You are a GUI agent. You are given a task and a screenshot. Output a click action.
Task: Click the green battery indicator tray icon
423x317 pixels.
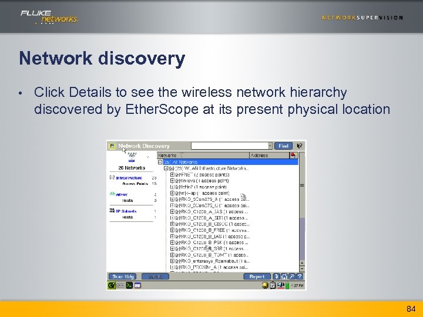pyautogui.click(x=287, y=285)
